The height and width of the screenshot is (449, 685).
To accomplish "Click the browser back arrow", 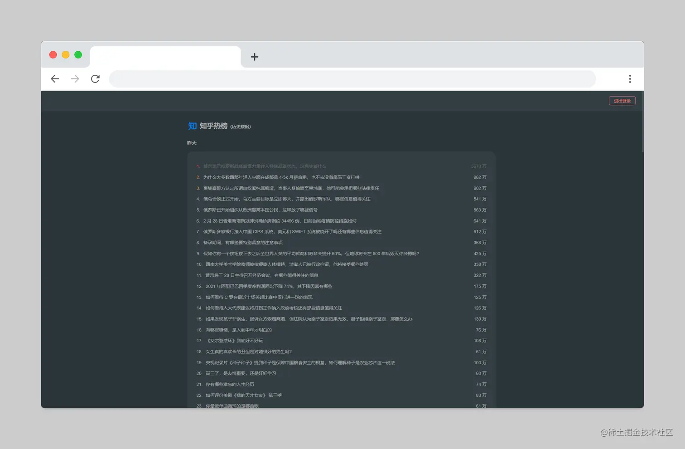I will point(55,78).
